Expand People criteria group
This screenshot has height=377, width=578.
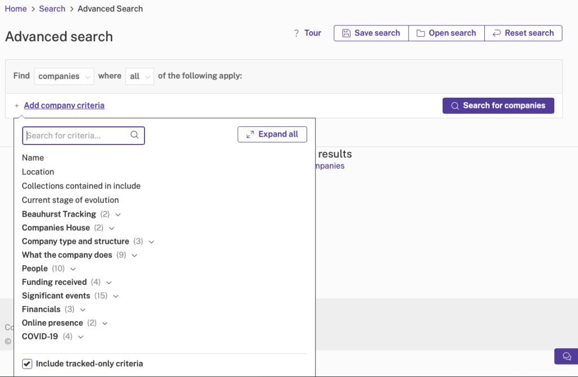49,269
